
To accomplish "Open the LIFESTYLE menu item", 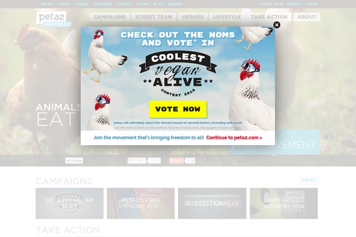I will [227, 17].
